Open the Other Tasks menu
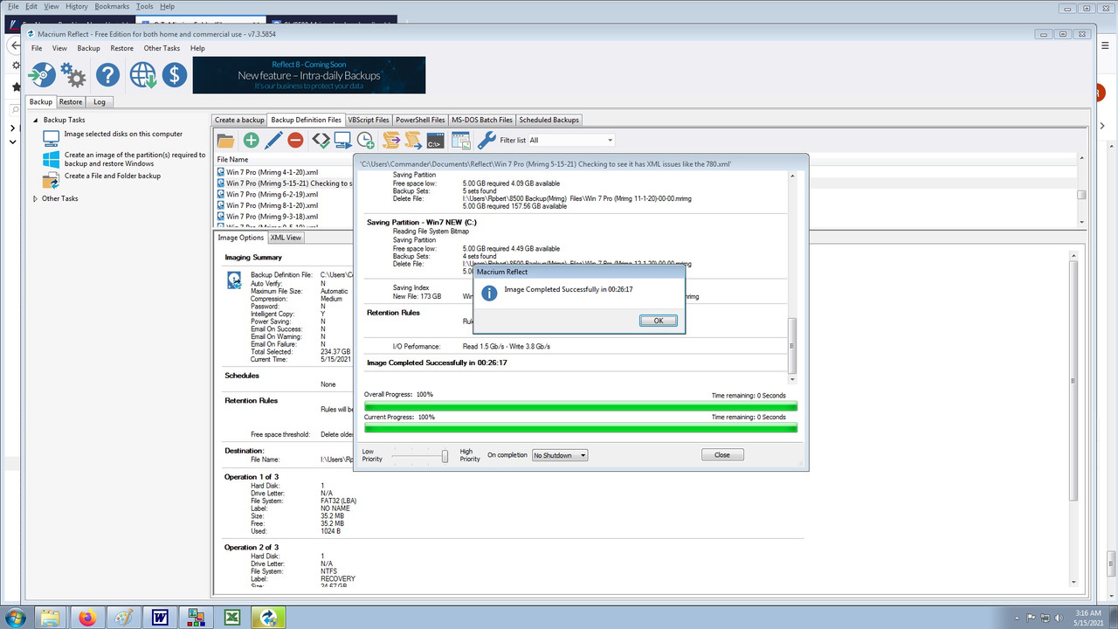The width and height of the screenshot is (1118, 629). tap(161, 48)
